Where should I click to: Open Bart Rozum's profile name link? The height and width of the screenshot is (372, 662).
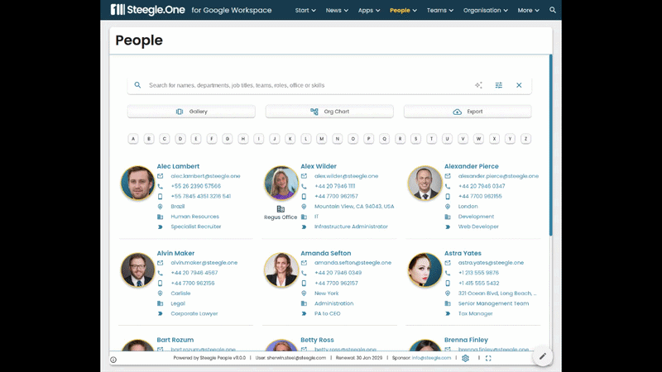tap(175, 340)
